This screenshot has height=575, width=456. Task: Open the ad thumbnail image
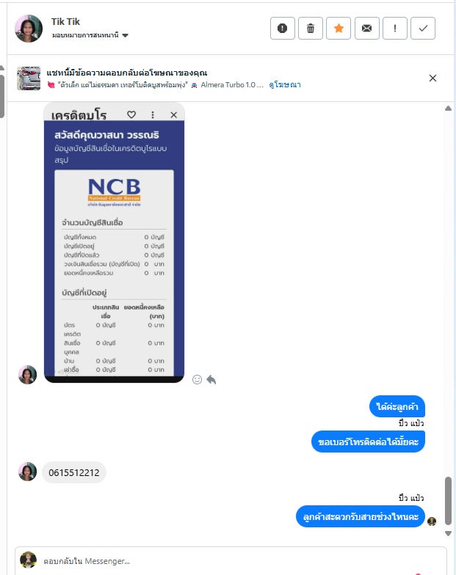click(29, 78)
